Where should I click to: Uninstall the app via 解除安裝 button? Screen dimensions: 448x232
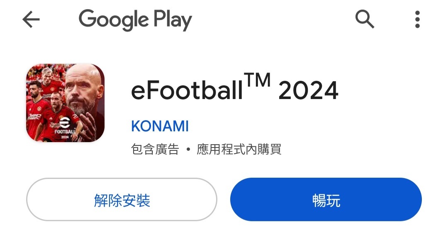122,199
